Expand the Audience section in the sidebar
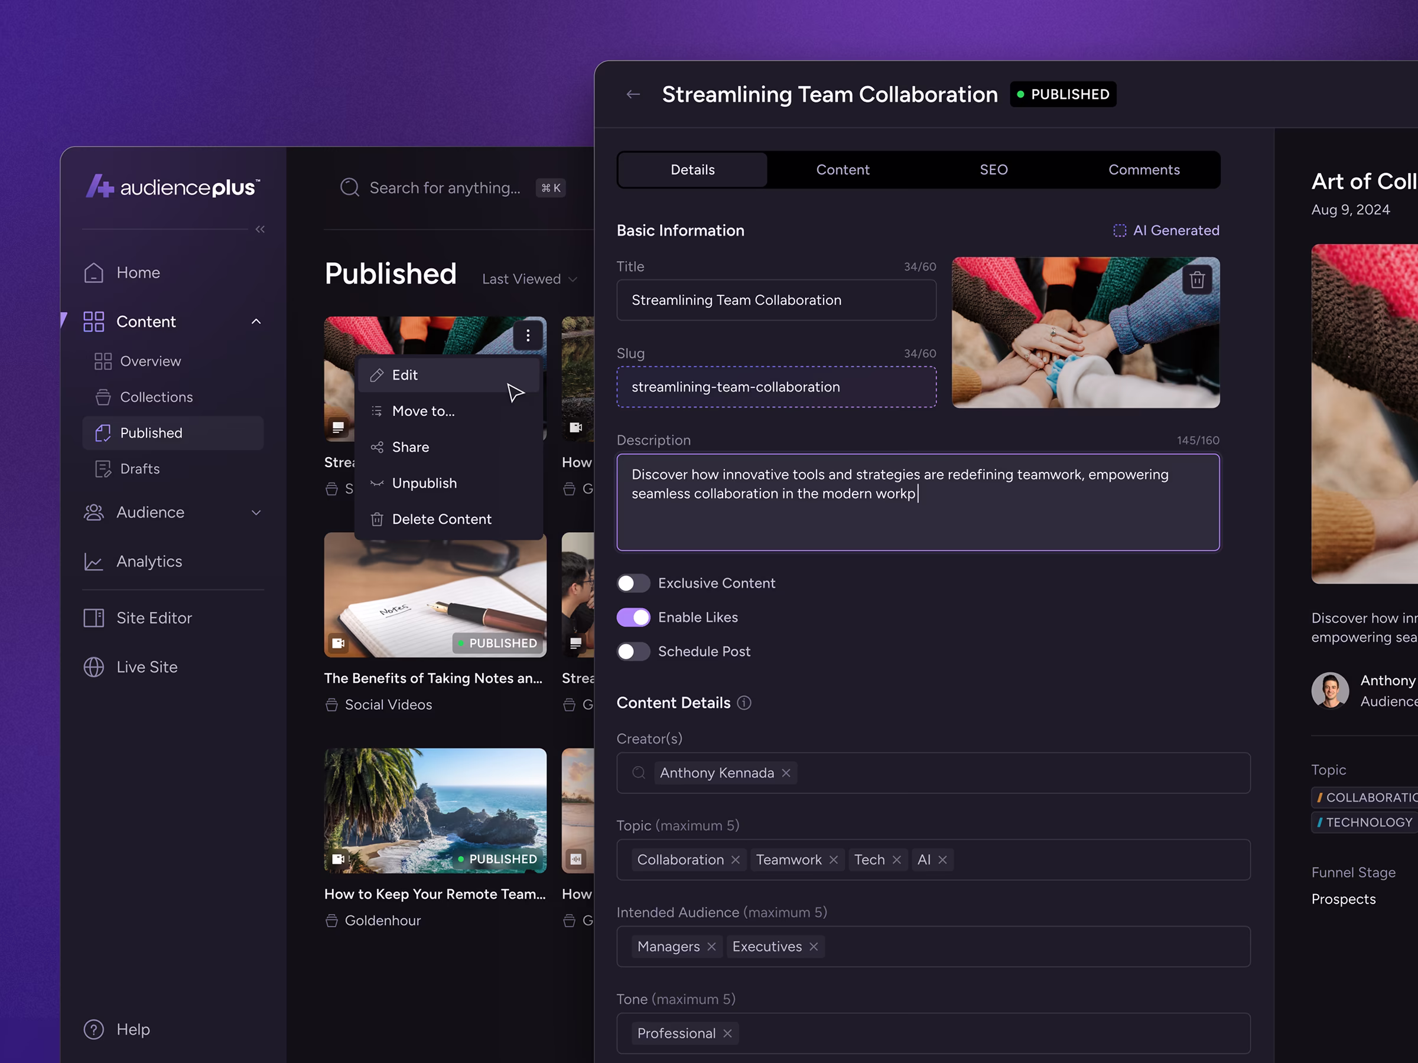Image resolution: width=1418 pixels, height=1063 pixels. tap(256, 513)
